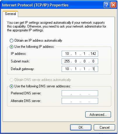Close the TCP/IP Properties dialog
The height and width of the screenshot is (134, 118).
click(x=113, y=5)
